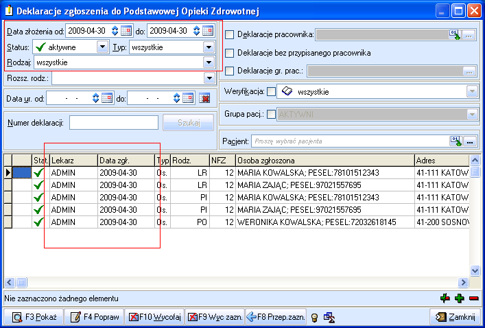485x328 pixels.
Task: Open Typ dropdown showing wszystkie
Action: point(209,47)
